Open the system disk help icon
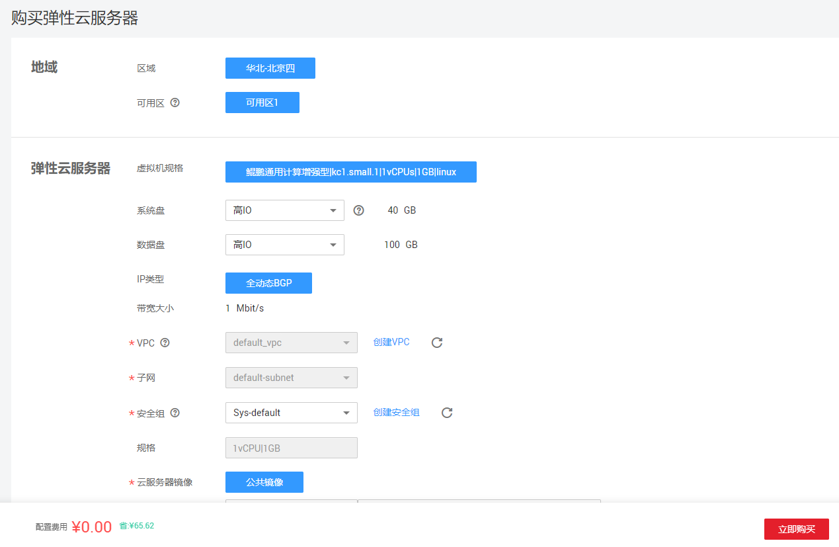This screenshot has width=839, height=547. click(359, 210)
